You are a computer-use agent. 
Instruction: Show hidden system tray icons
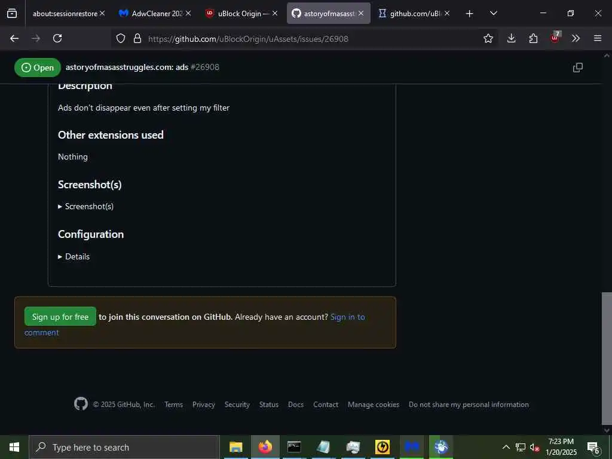pos(506,447)
